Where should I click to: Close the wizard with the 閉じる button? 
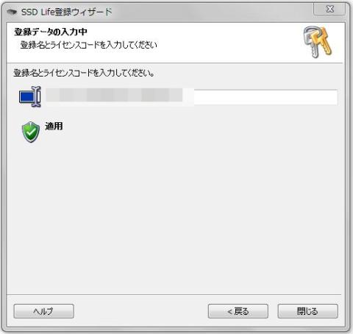pos(307,311)
